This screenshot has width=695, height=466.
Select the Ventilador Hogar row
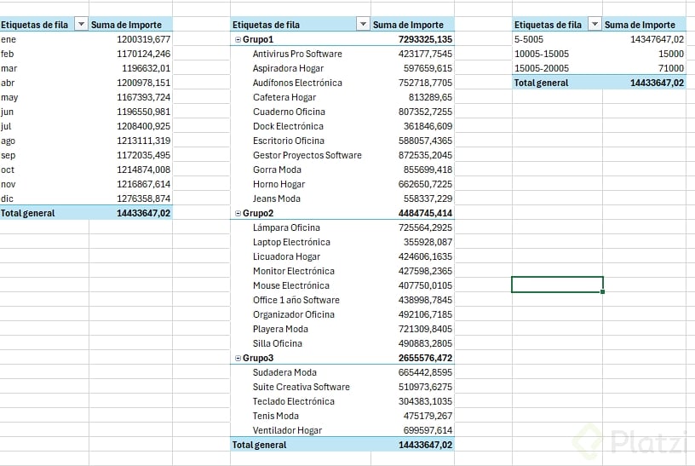[x=342, y=430]
